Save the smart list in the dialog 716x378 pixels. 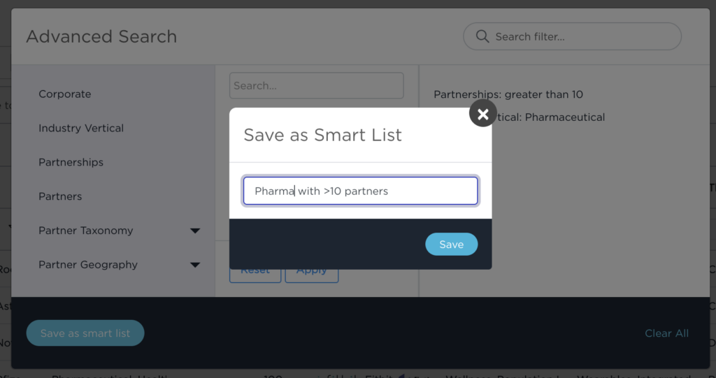451,245
